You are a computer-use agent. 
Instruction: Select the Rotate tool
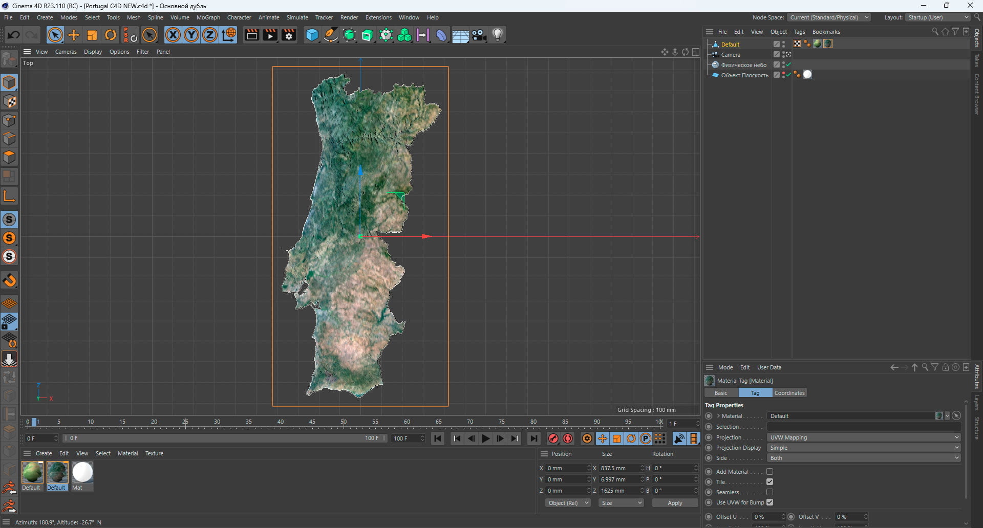[111, 35]
